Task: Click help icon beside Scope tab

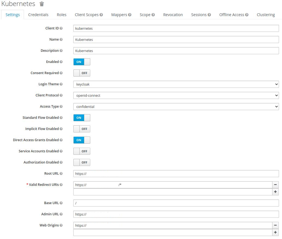Action: click(x=153, y=15)
